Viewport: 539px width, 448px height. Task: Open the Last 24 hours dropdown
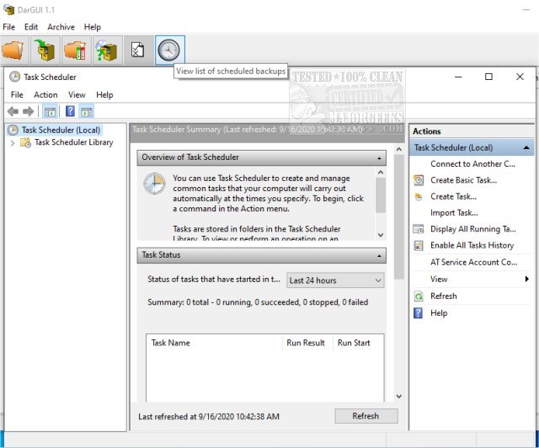(335, 280)
